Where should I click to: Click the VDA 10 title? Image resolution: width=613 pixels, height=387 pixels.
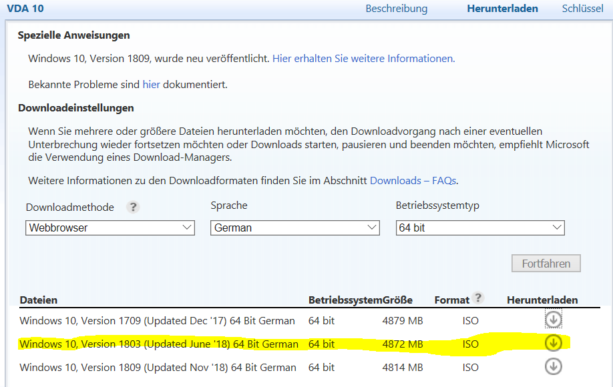25,9
